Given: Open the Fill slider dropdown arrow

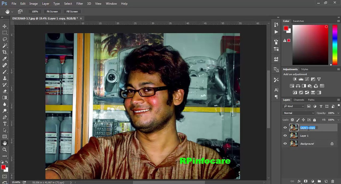Looking at the screenshot, I should [338, 120].
